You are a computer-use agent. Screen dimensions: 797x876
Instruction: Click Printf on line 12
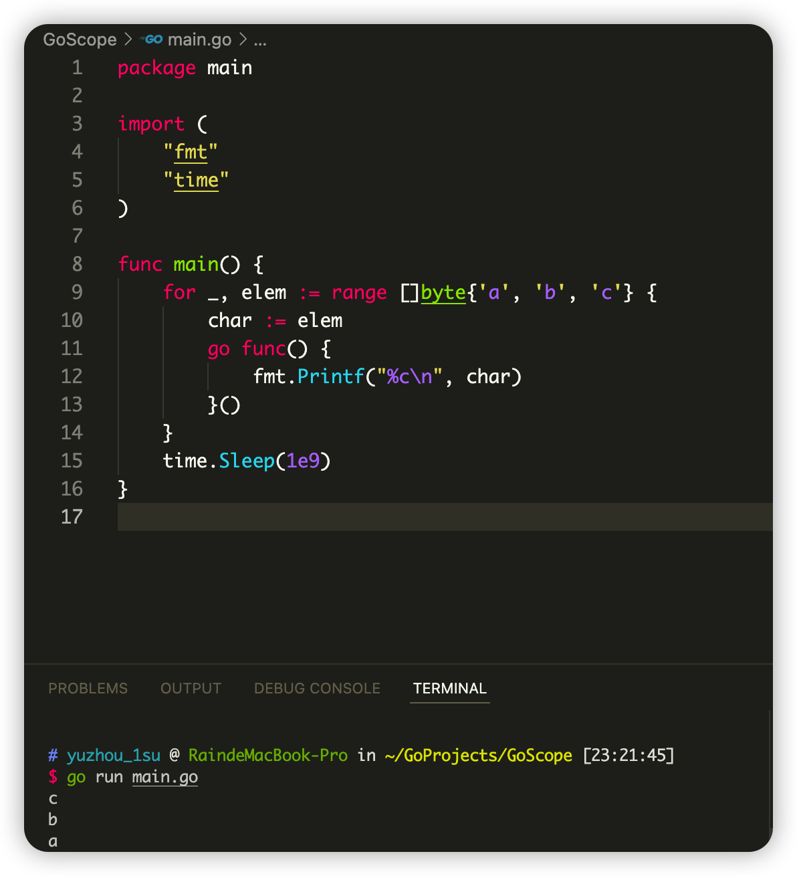(331, 376)
